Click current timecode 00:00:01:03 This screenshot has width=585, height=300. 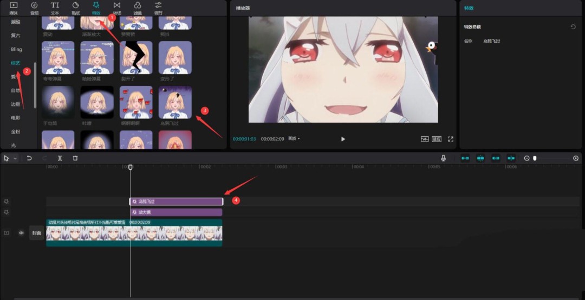[244, 139]
